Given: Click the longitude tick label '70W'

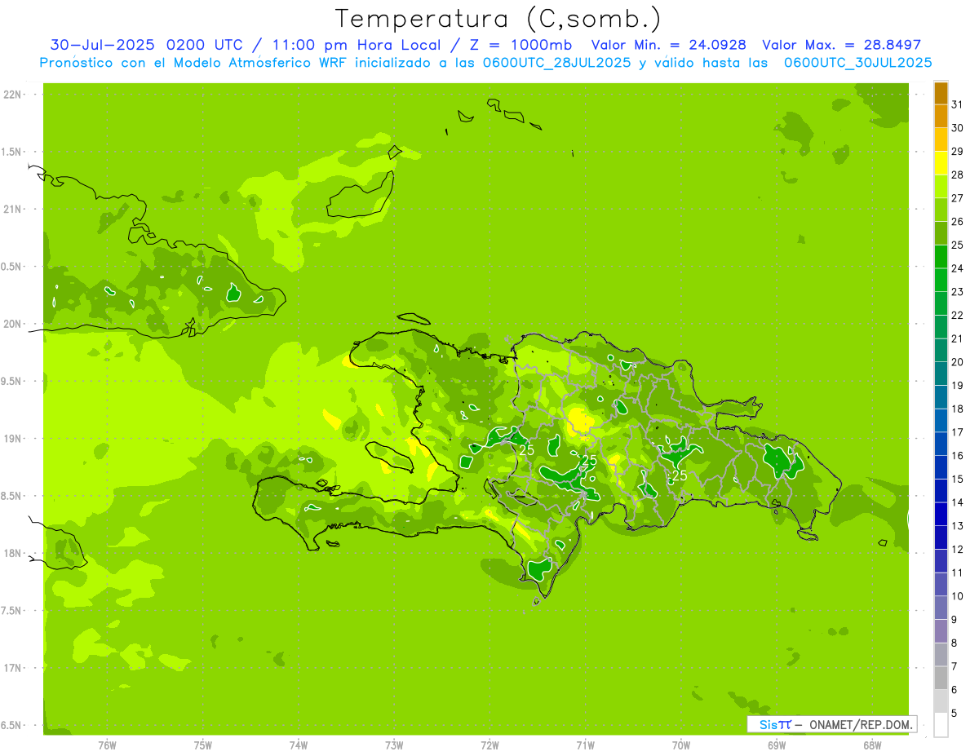Looking at the screenshot, I should pyautogui.click(x=680, y=745).
